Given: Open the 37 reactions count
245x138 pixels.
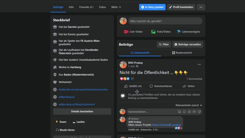Looking at the screenshot, I should [x=132, y=79].
